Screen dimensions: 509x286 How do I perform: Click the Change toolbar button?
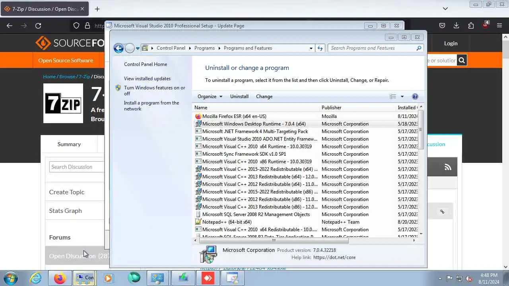click(x=264, y=97)
